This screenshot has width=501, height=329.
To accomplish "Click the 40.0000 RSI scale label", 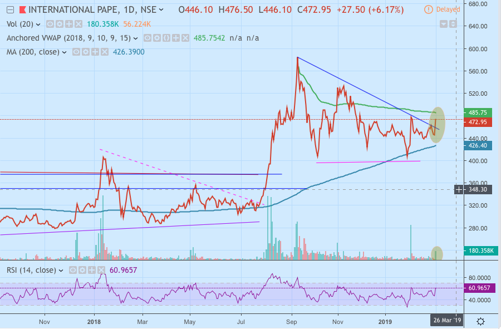I will tap(479, 300).
